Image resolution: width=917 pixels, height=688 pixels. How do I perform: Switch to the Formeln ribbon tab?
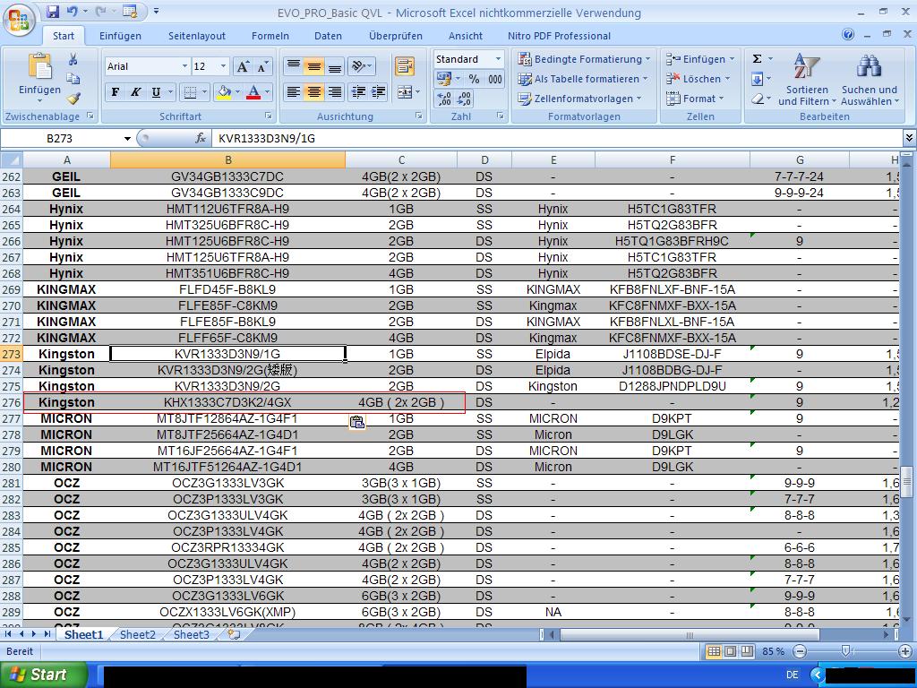pyautogui.click(x=270, y=36)
